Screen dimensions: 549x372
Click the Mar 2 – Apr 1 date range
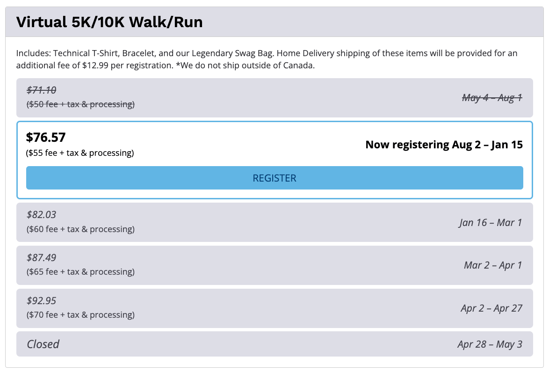point(493,265)
